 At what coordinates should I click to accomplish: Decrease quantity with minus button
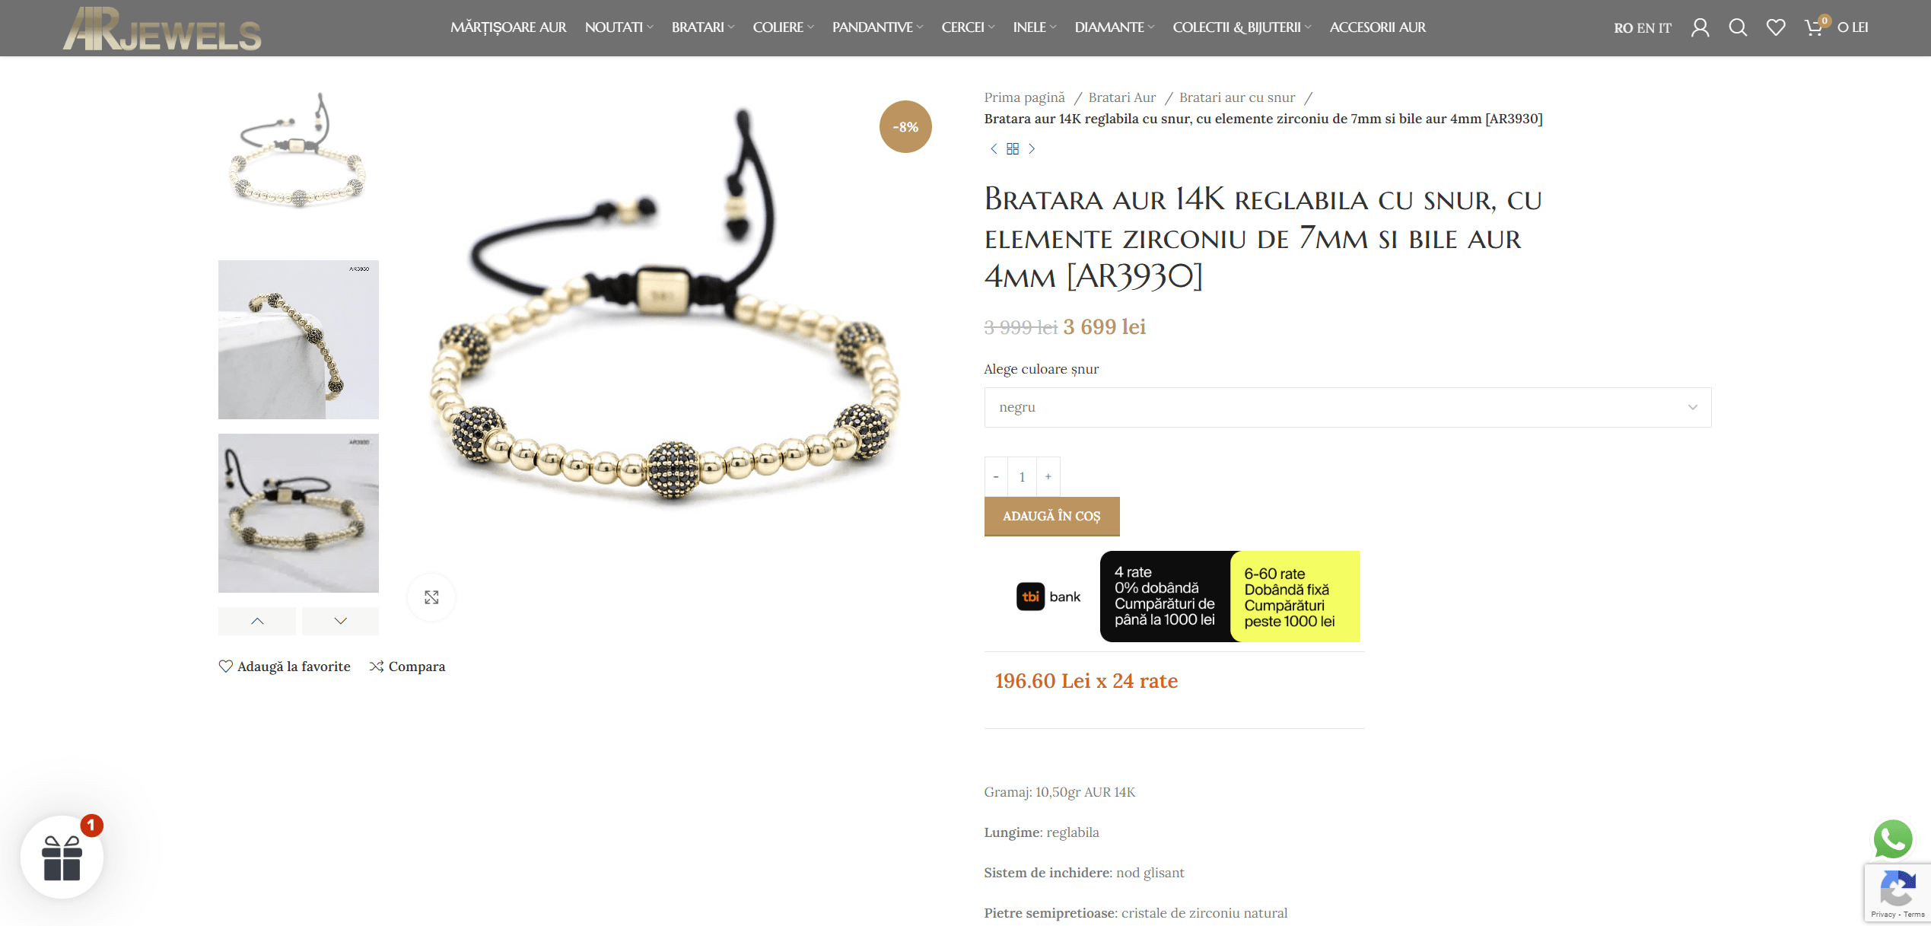[996, 477]
